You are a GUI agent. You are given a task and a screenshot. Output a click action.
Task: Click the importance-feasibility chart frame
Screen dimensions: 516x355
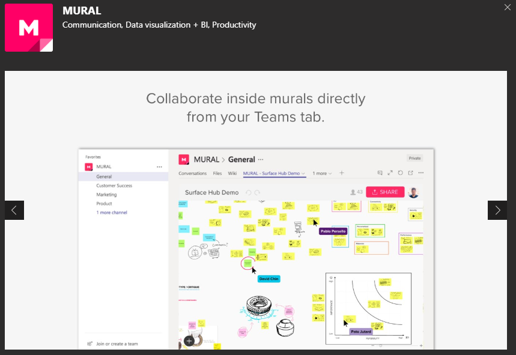click(x=368, y=308)
